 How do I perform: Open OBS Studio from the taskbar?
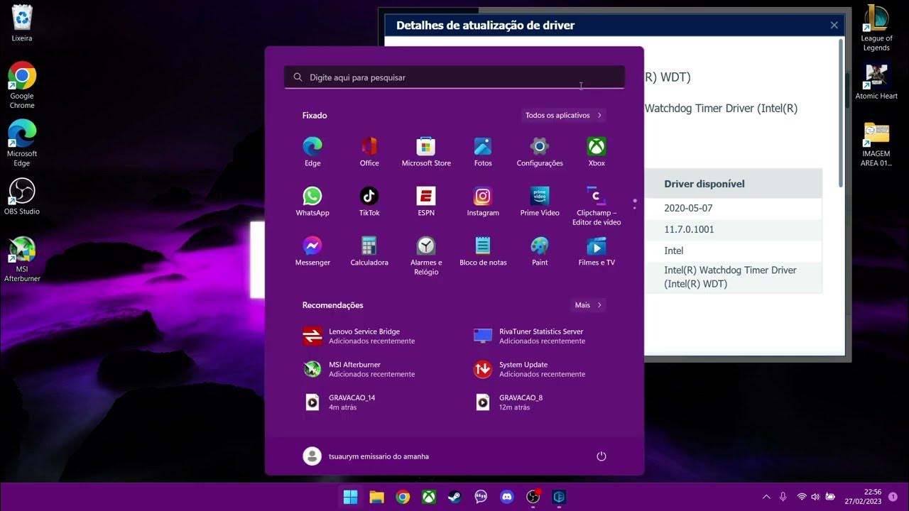click(533, 497)
